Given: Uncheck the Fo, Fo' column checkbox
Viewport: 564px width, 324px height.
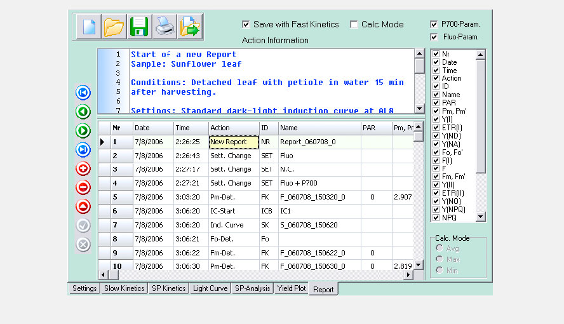Looking at the screenshot, I should point(436,152).
